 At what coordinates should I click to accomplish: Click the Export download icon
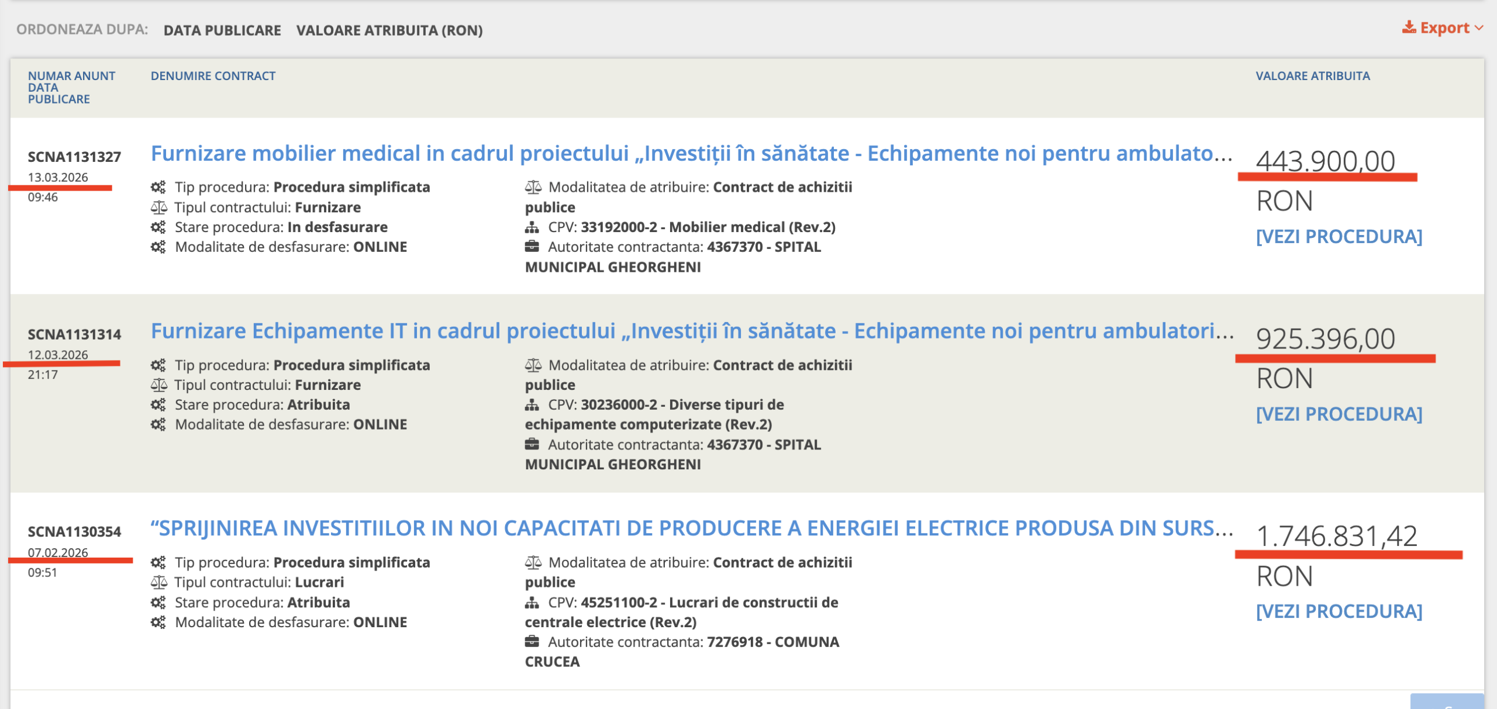[1409, 27]
